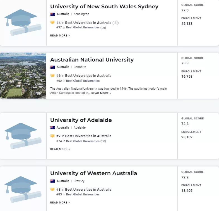219x211 pixels.
Task: Follow the #62 Best Global Universities link
Action: point(83,81)
